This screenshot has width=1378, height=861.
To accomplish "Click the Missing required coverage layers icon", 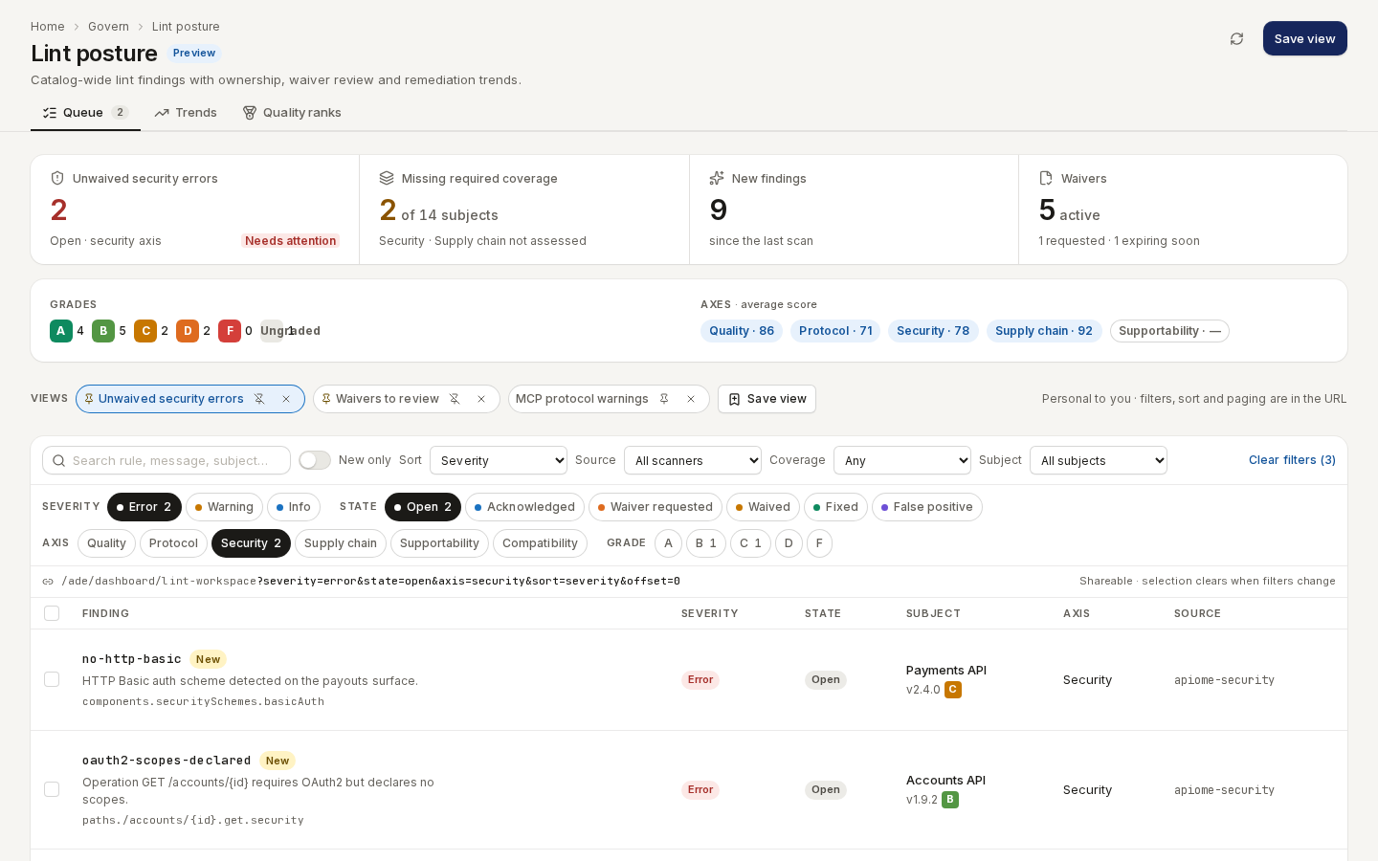I will 387,178.
